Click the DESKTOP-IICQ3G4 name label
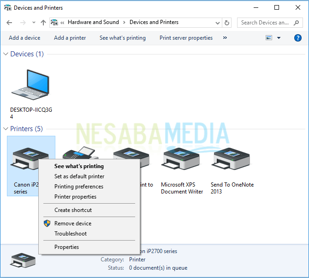 (x=31, y=113)
